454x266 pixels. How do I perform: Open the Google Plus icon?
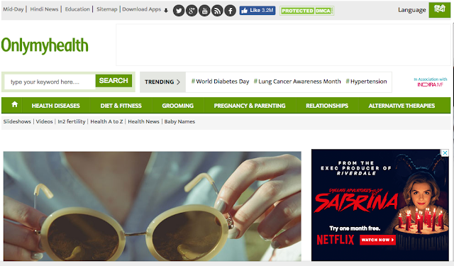192,11
